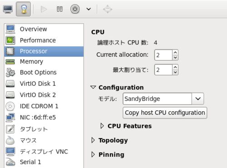This screenshot has height=168, width=227.
Task: Select NIC :6d:ff:e5 entry
Action: pyautogui.click(x=44, y=118)
